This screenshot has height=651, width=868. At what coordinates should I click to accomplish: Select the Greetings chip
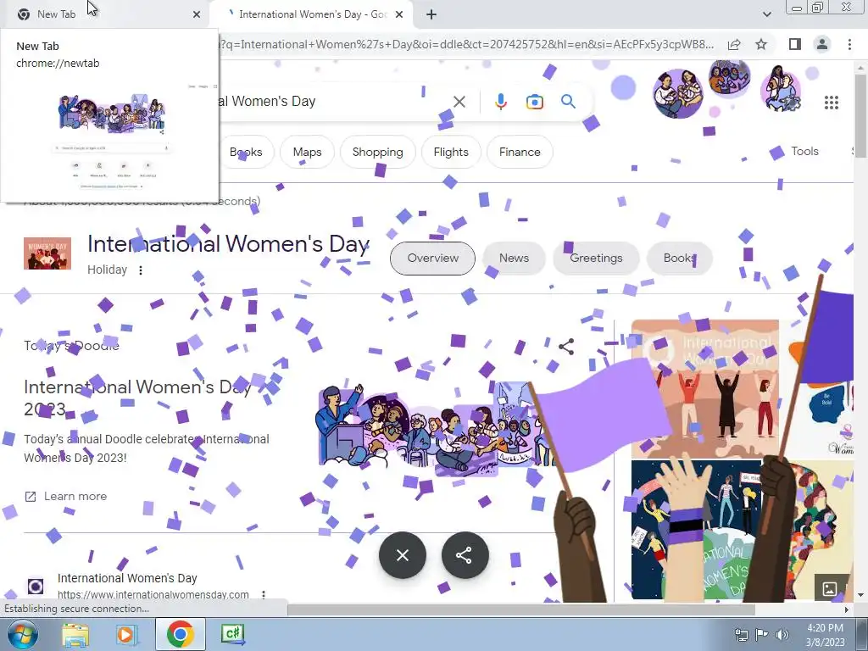(x=596, y=258)
